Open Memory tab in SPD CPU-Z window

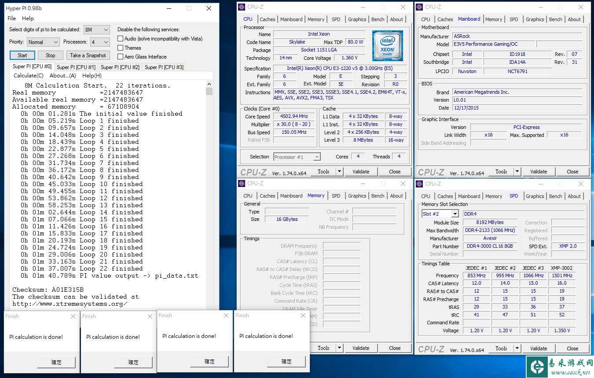(494, 196)
